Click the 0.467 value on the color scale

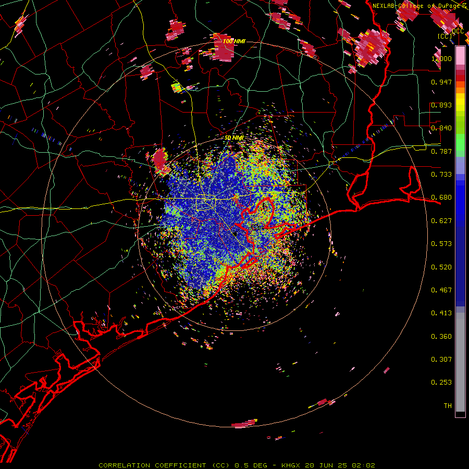click(441, 290)
